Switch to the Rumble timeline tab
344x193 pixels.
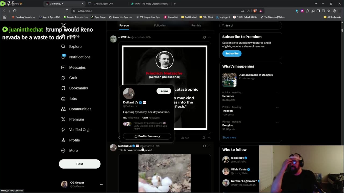(x=196, y=25)
